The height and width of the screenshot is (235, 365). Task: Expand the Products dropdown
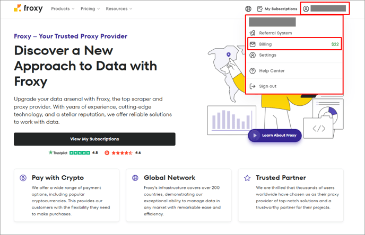63,9
